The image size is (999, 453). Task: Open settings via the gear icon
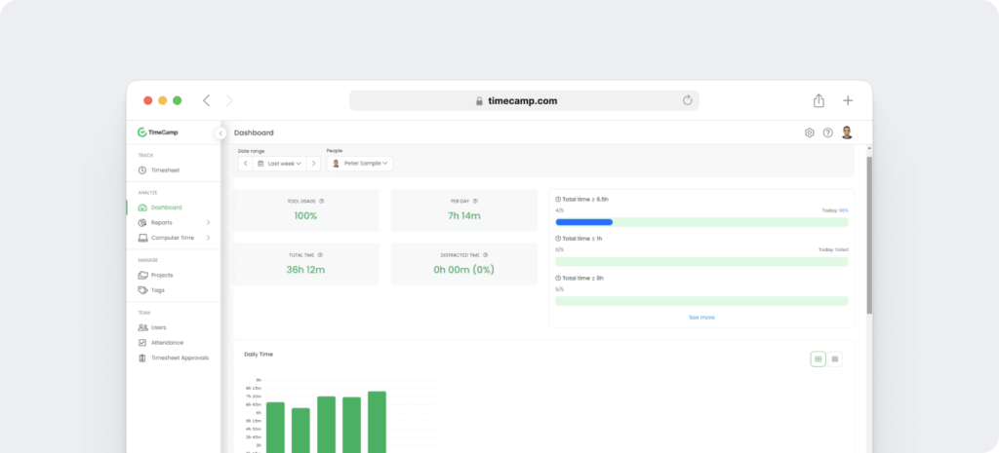point(809,132)
